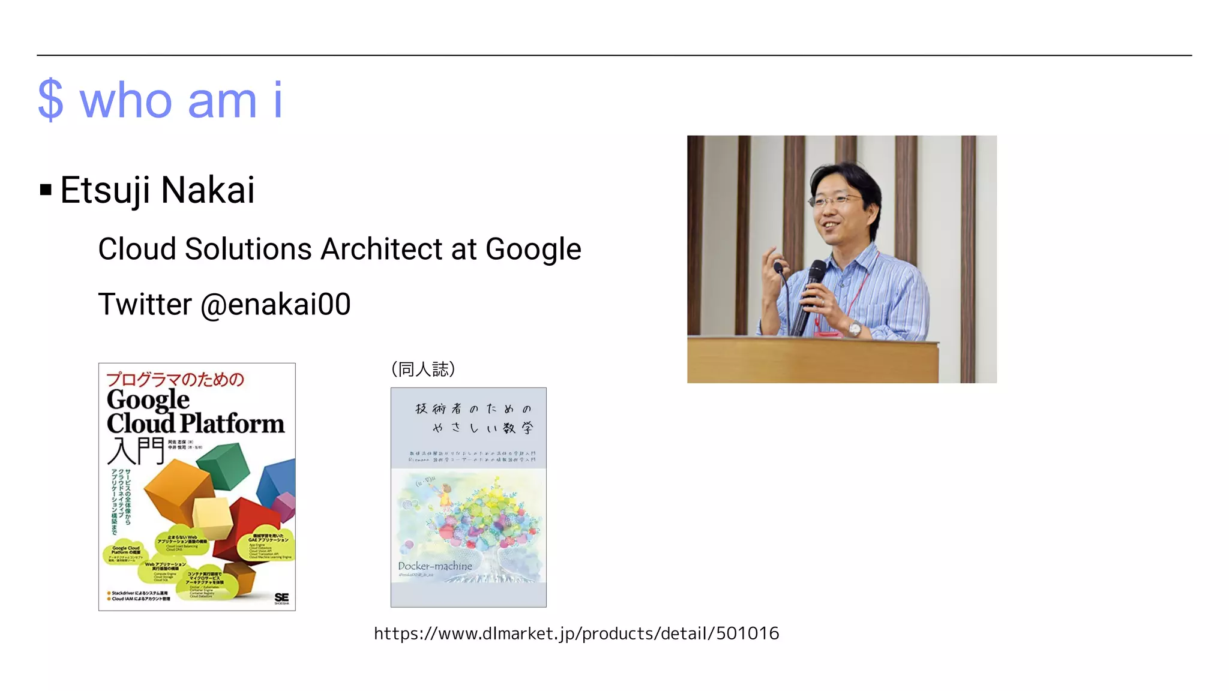Screen dimensions: 1229x691
Task: Click the dlmarket.jp product URL link
Action: click(x=576, y=633)
